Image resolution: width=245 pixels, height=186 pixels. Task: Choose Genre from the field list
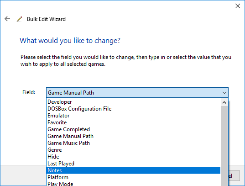coord(133,150)
